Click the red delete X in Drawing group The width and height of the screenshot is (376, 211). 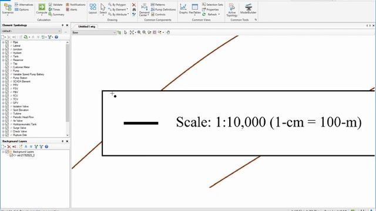pyautogui.click(x=134, y=5)
